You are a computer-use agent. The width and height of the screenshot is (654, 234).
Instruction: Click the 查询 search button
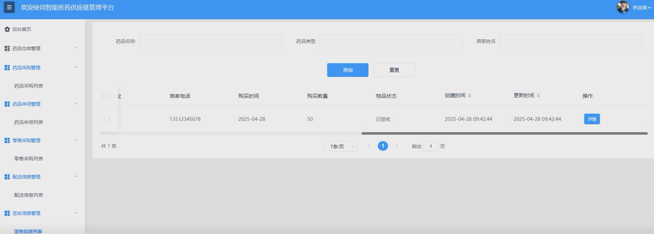pyautogui.click(x=348, y=70)
